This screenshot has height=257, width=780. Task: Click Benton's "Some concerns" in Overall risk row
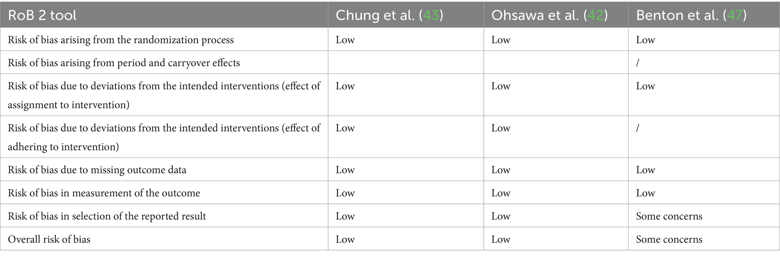tap(669, 239)
